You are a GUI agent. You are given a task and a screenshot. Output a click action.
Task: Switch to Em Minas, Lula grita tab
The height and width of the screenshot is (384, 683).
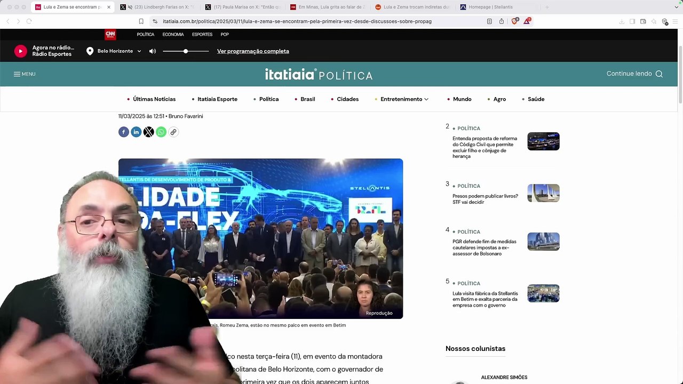click(328, 7)
